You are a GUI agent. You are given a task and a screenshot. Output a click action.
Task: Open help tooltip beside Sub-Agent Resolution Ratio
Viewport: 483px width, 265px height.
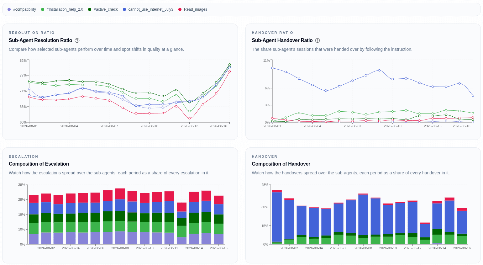77,40
